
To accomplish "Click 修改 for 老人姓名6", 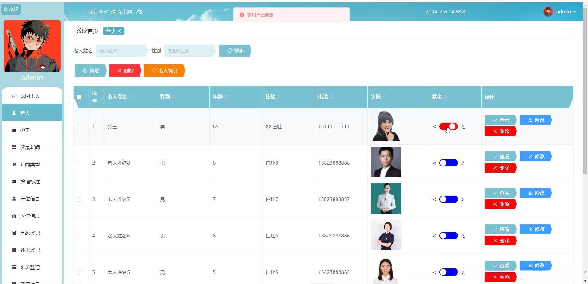I will coord(536,229).
